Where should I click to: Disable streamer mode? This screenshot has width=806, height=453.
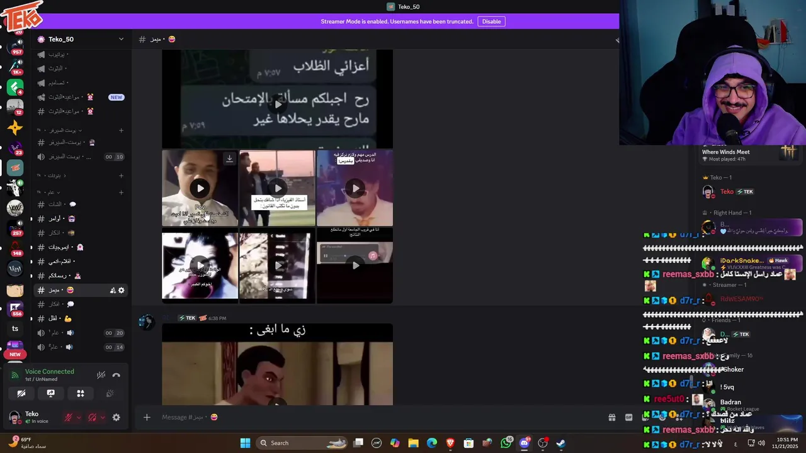(x=491, y=21)
